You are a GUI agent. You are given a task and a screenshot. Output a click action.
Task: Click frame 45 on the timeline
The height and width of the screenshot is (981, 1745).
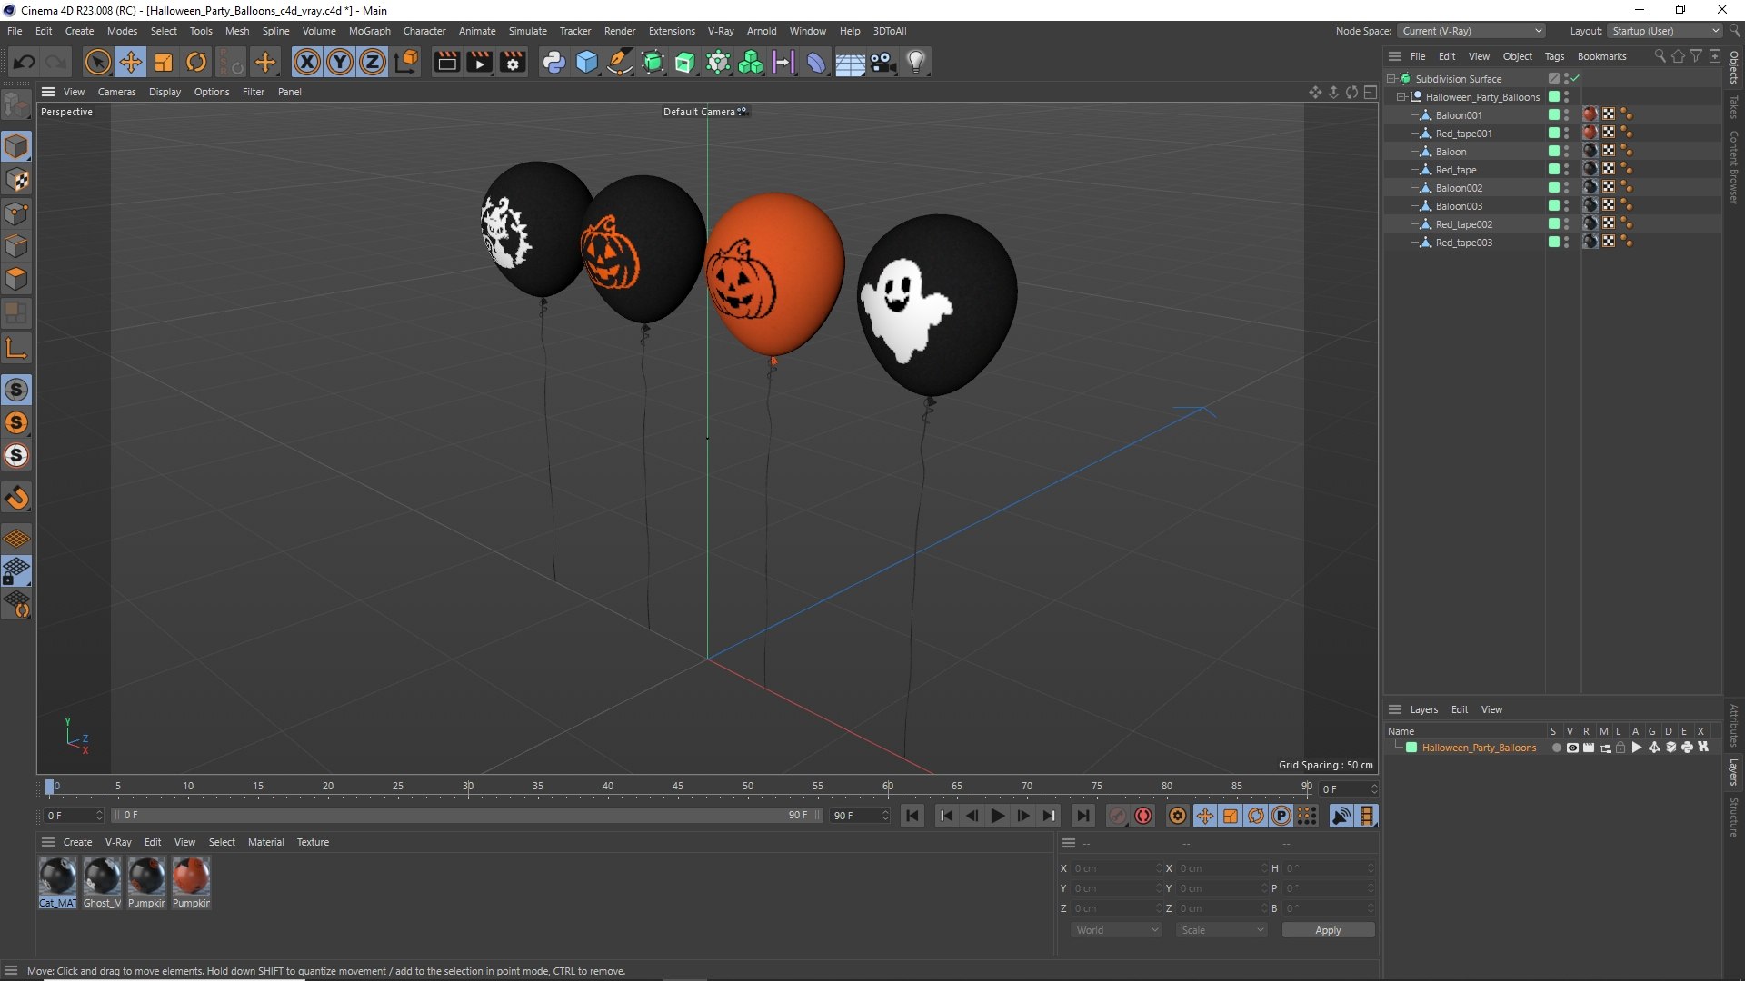pos(678,787)
